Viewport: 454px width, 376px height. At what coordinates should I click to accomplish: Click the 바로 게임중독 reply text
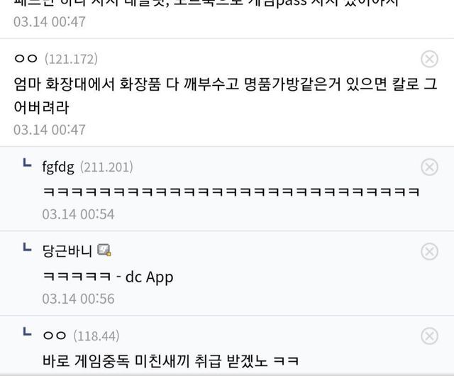pos(170,361)
